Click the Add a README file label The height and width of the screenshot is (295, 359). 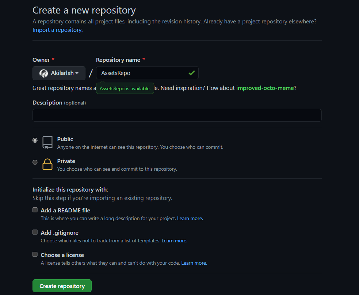[65, 210]
